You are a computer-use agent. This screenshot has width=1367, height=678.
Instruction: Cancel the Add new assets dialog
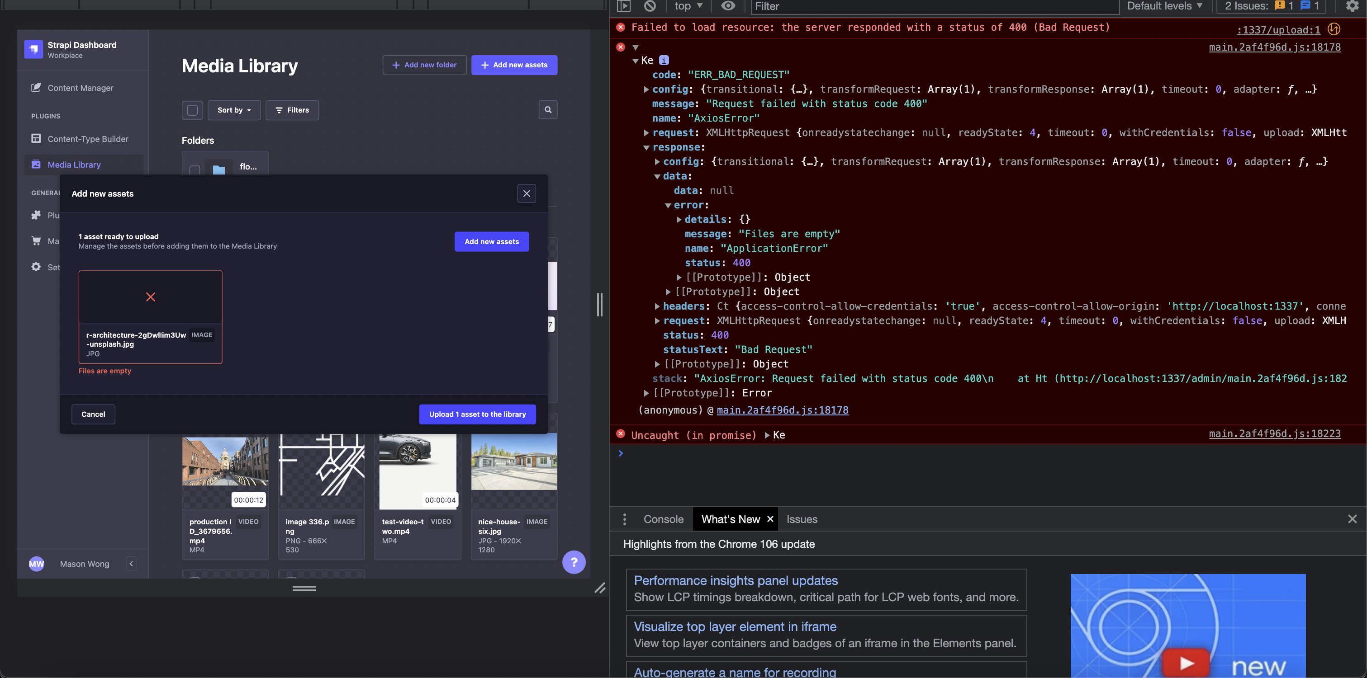tap(93, 414)
